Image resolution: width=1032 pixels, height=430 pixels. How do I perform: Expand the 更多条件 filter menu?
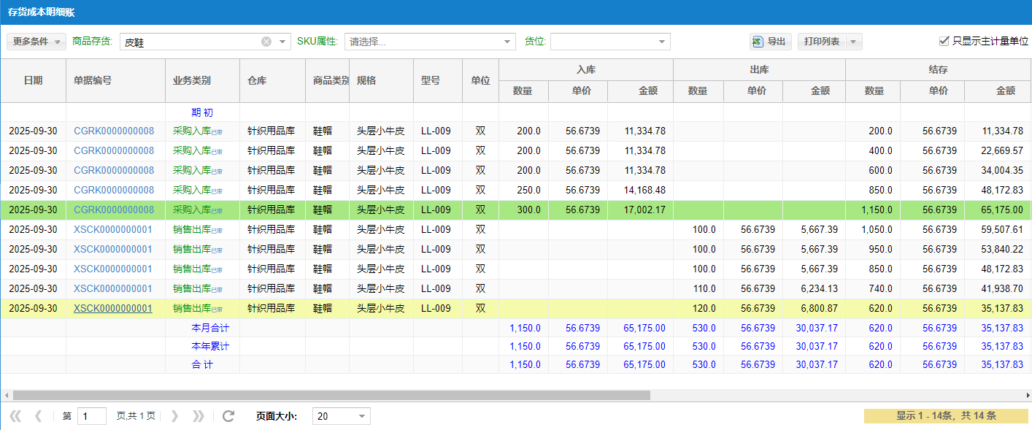point(36,42)
